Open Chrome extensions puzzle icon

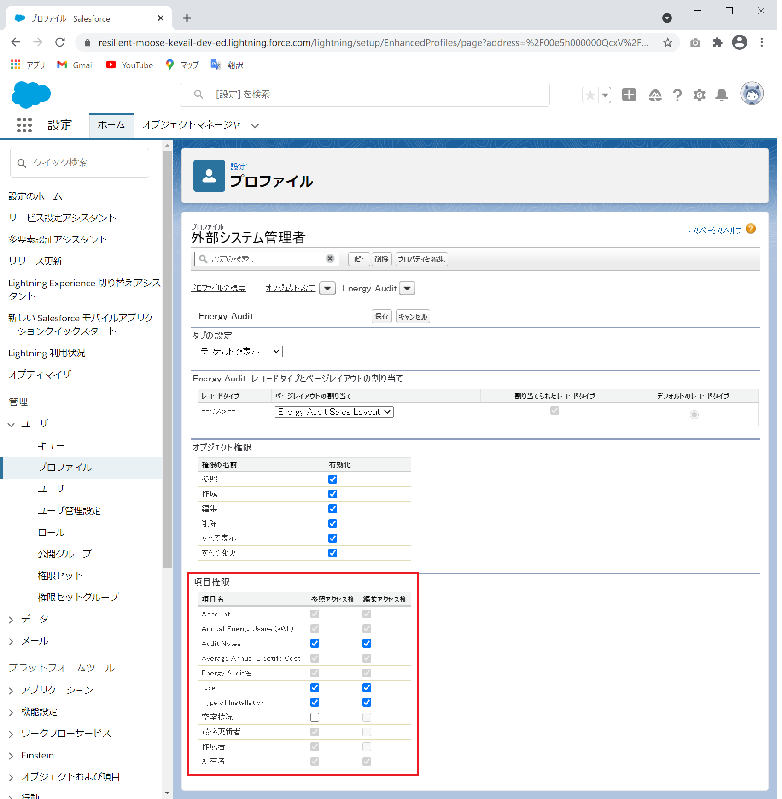[717, 43]
